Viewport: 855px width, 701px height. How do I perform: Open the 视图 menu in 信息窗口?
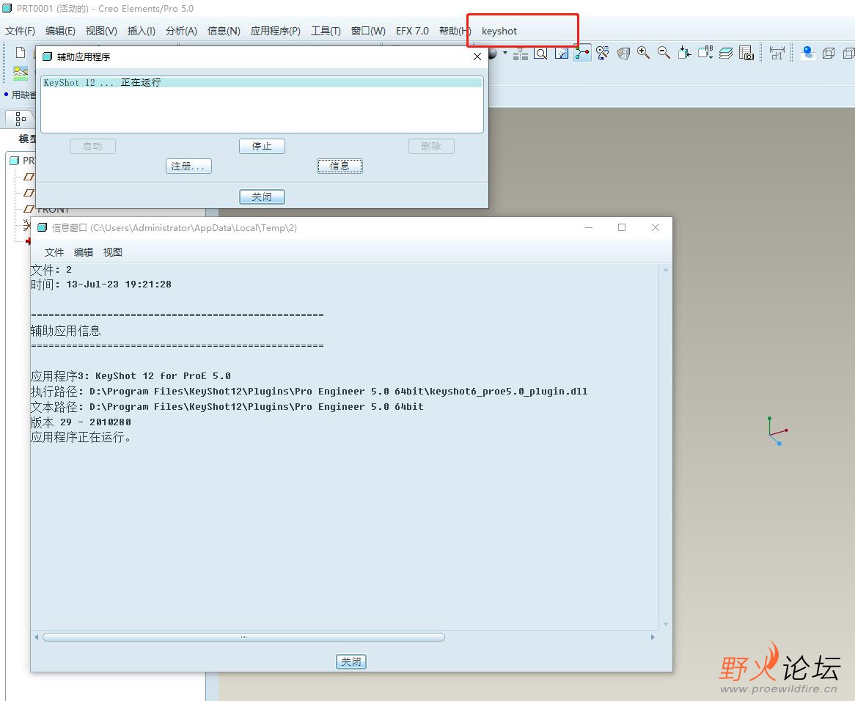click(x=112, y=252)
